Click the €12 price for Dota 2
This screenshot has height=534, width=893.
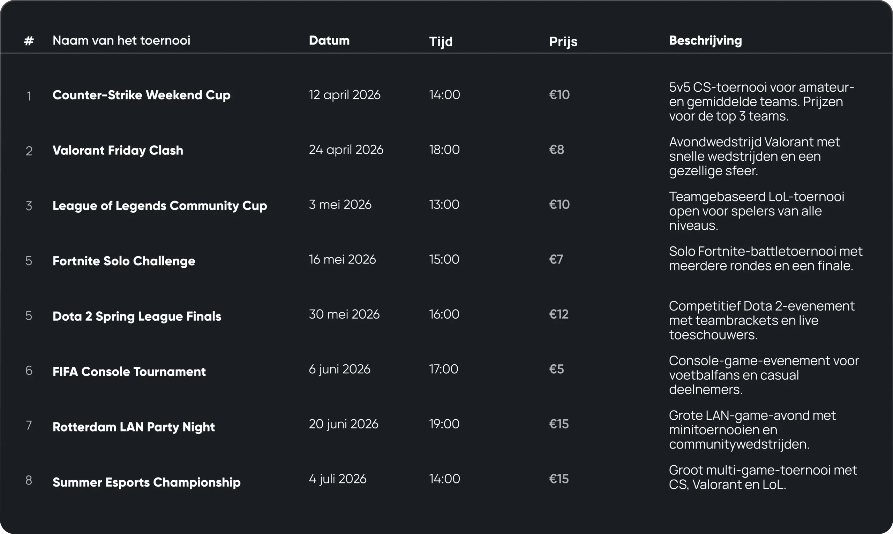click(x=558, y=314)
